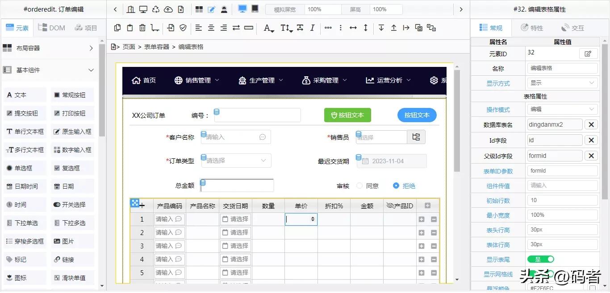
Task: Click the #E2E6EC color value at panel bottom
Action: pyautogui.click(x=543, y=288)
